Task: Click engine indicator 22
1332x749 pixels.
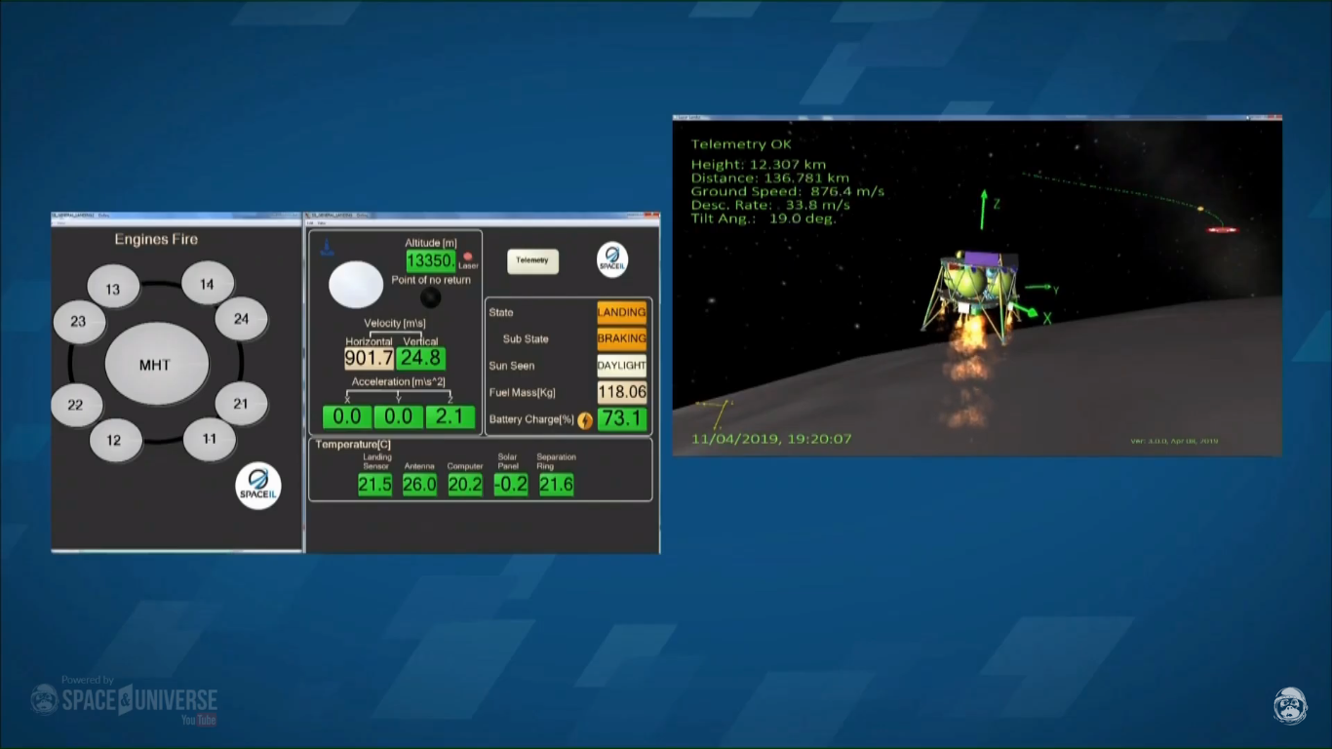Action: coord(76,405)
